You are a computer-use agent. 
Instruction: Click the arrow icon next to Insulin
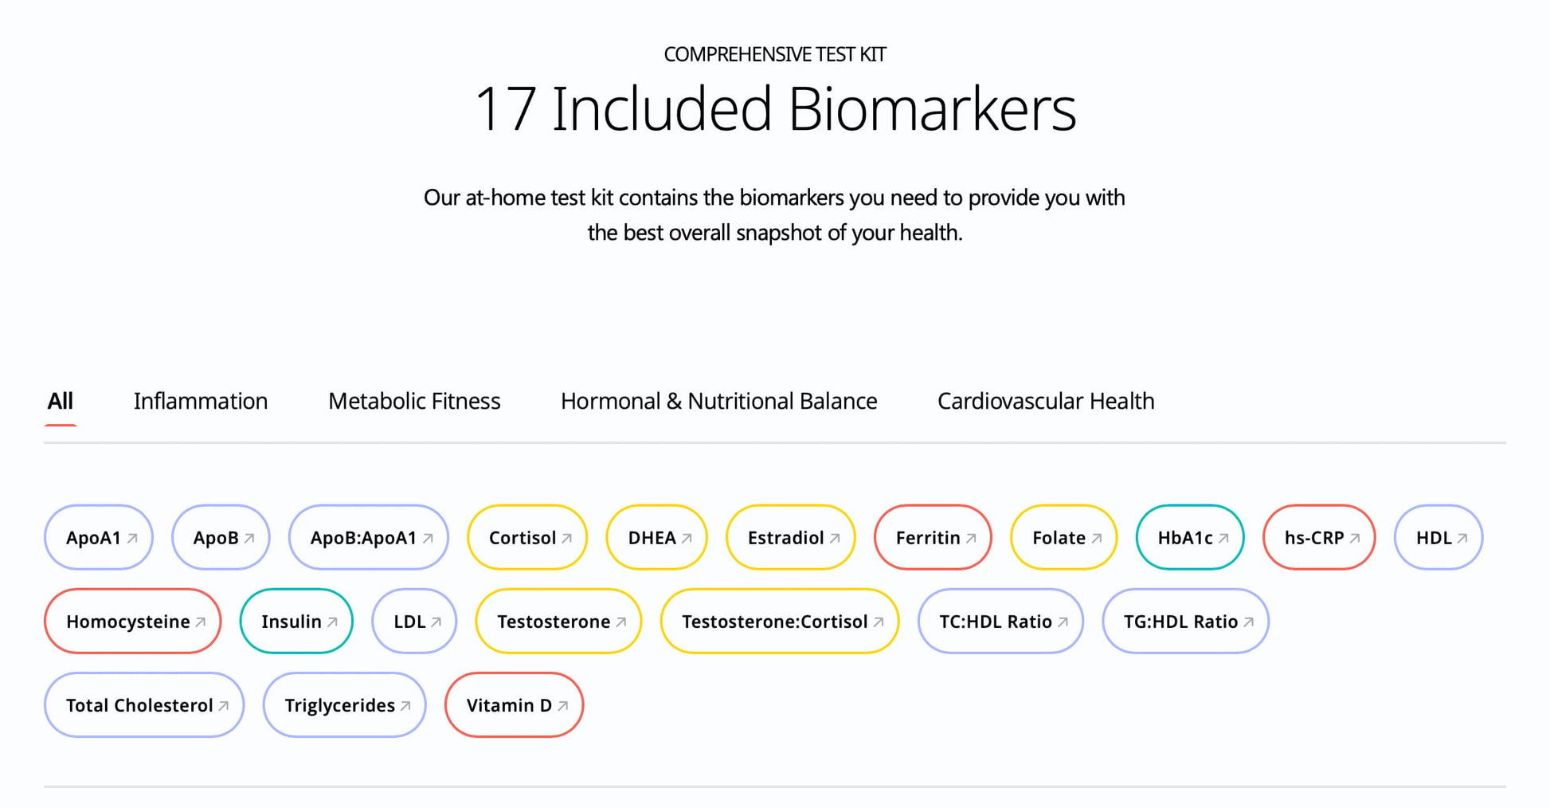(332, 622)
